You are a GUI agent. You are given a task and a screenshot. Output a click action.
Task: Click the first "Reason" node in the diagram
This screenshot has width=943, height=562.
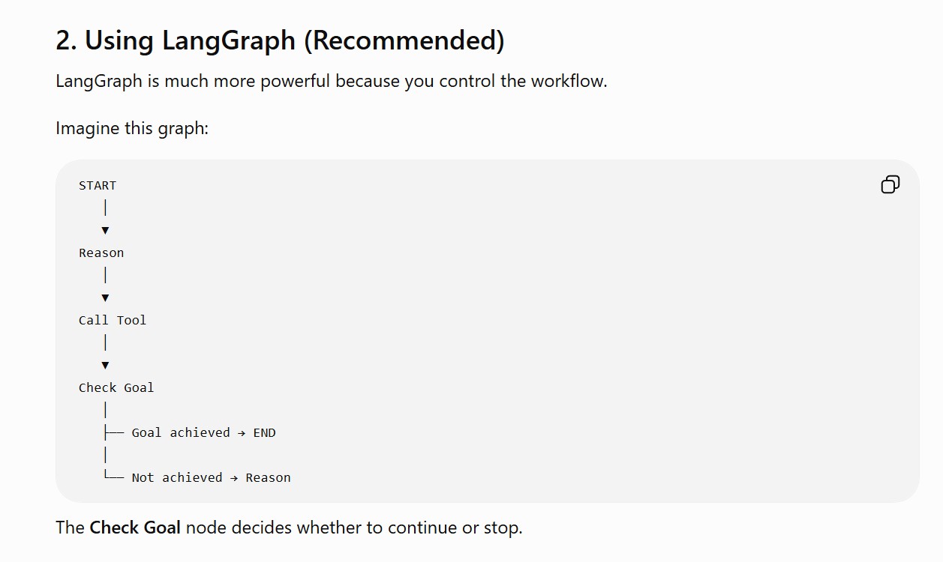coord(101,253)
